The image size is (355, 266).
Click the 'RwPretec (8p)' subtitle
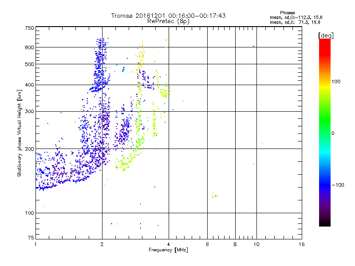168,21
